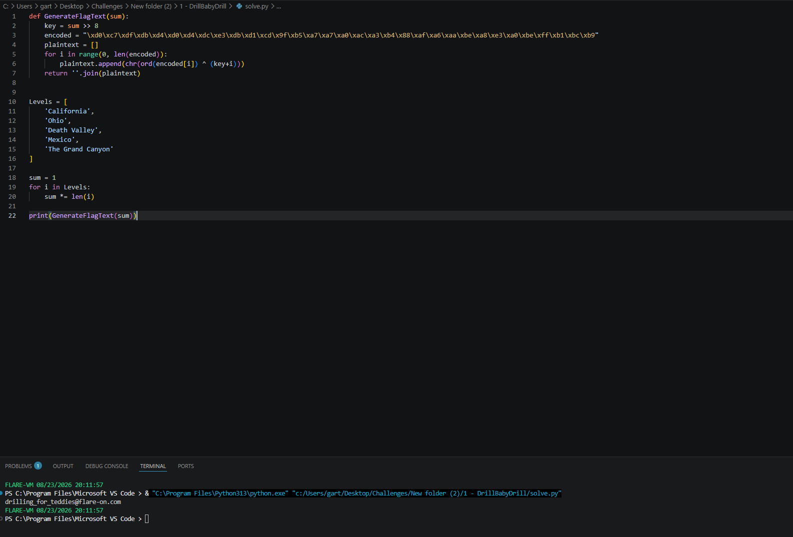The image size is (793, 537).
Task: Open the Desktop breadcrumb folder
Action: 71,6
